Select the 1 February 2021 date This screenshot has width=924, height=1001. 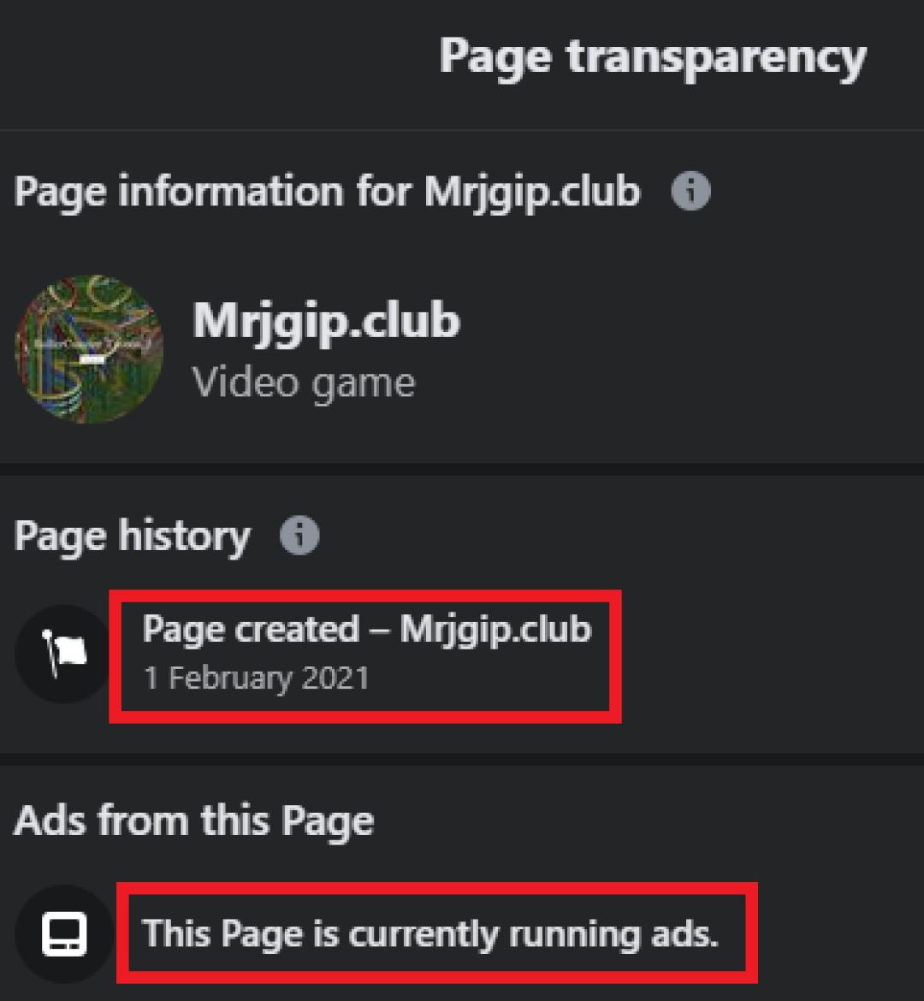[257, 678]
